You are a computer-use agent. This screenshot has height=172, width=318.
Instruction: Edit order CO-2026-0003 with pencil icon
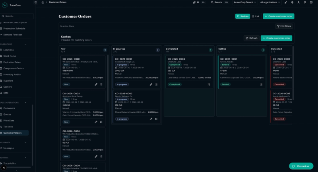[x=96, y=122]
